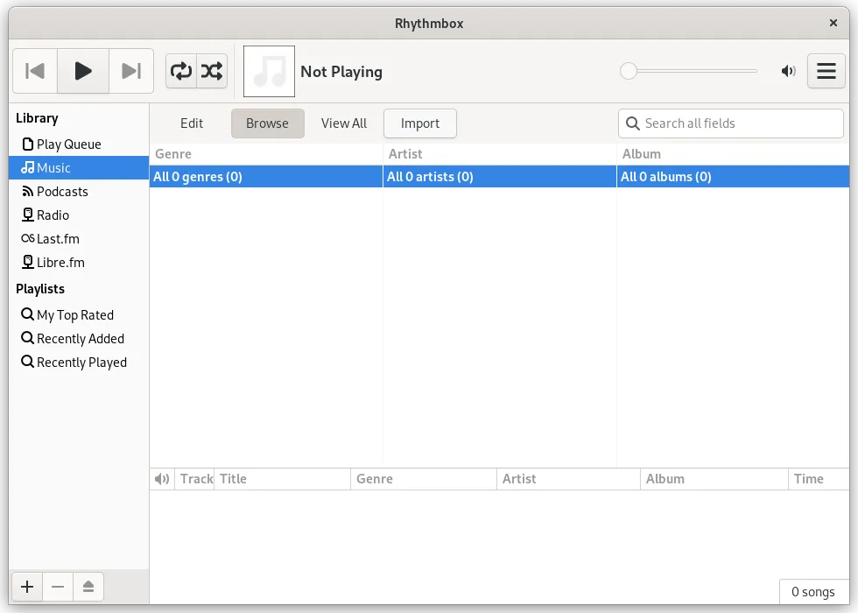Image resolution: width=858 pixels, height=613 pixels.
Task: Select the Radio source in the sidebar
Action: click(x=53, y=215)
